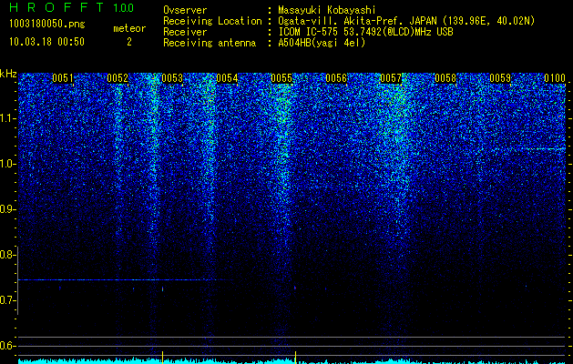Click the HROFFT program title
573x364 pixels.
click(56, 7)
